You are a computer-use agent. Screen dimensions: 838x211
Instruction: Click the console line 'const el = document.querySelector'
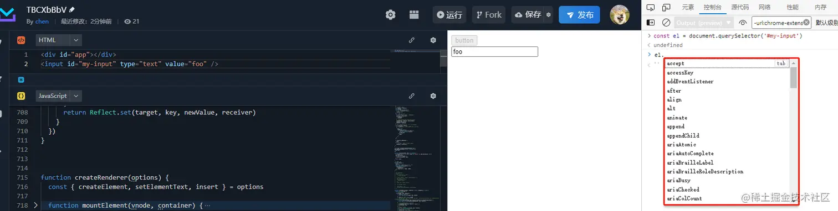(x=728, y=36)
